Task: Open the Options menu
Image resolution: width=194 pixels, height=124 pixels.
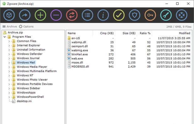Action: click(26, 26)
